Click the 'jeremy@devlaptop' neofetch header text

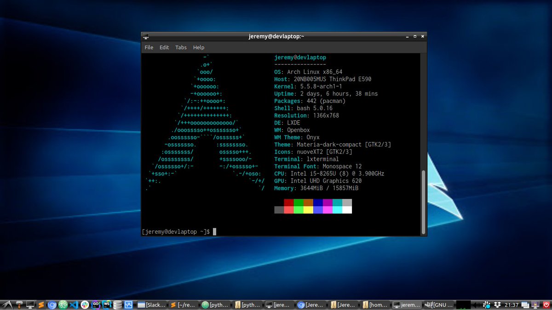pyautogui.click(x=300, y=57)
